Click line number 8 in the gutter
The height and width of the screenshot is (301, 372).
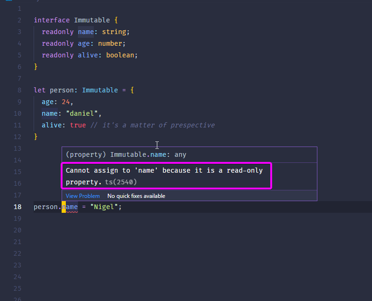click(19, 90)
